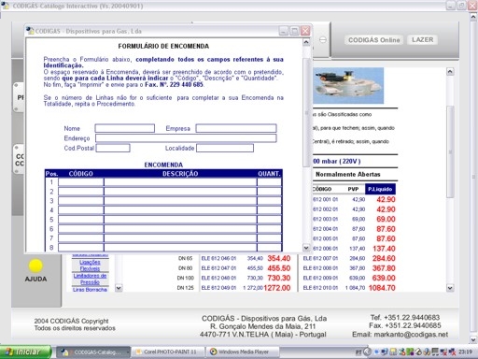Select the P.Liquido column header
This screenshot has height=359, width=478.
coord(380,189)
